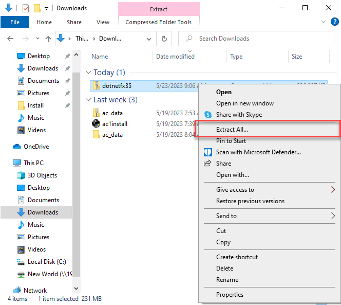The height and width of the screenshot is (305, 341).
Task: Click the navigation pane scrollbar down arrow
Action: [x=77, y=289]
